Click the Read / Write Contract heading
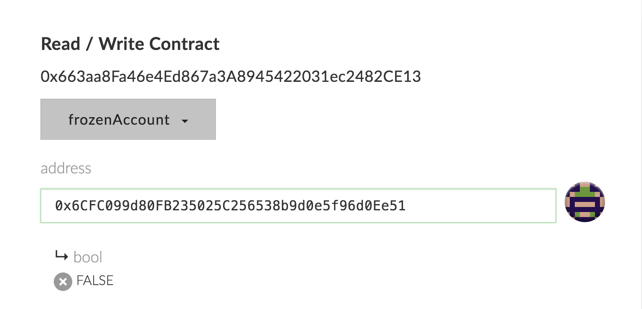This screenshot has width=642, height=309. coord(130,44)
